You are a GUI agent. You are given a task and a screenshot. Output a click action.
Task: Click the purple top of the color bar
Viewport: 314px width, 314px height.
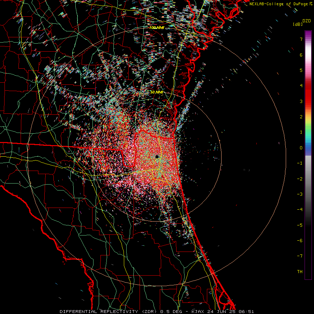click(x=308, y=33)
